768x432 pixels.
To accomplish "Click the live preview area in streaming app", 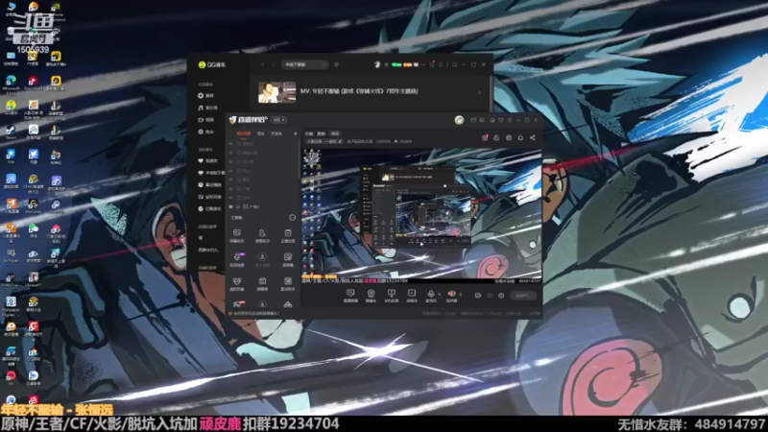I will (x=421, y=214).
